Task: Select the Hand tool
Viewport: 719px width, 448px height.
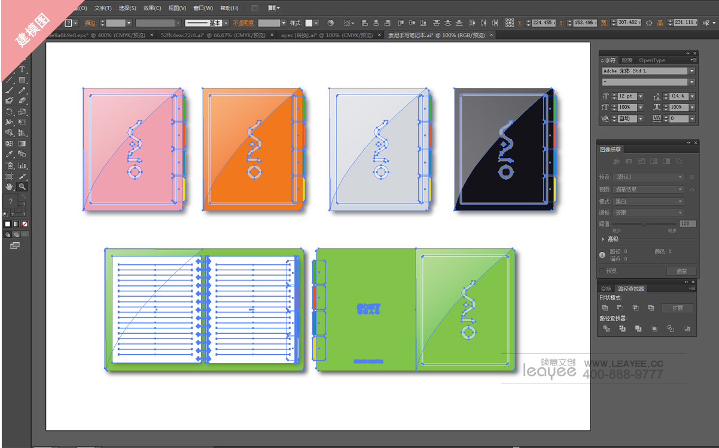Action: pyautogui.click(x=9, y=187)
